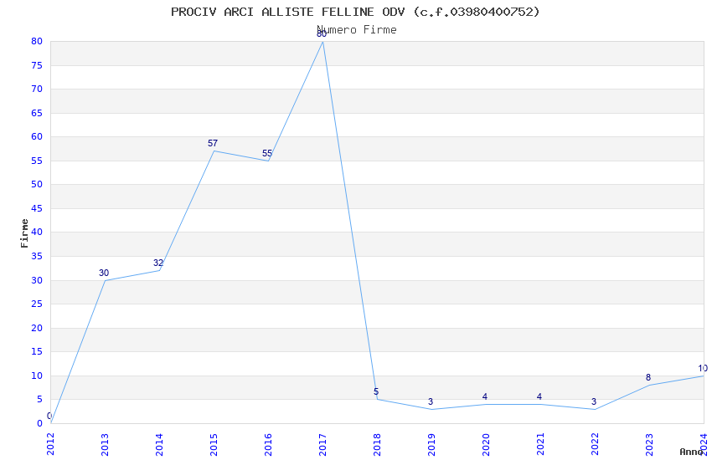
Task: Click the y-axis tick value 25
Action: coord(37,304)
